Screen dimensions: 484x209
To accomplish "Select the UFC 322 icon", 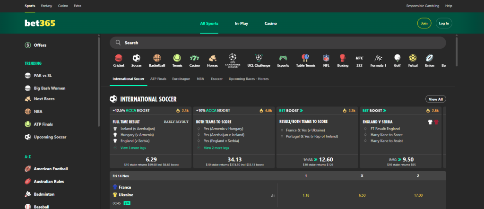I will [359, 58].
